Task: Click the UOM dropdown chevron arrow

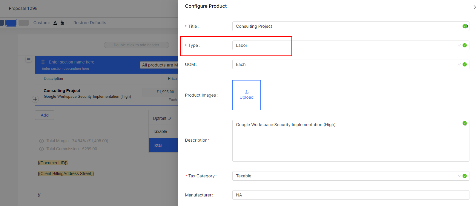Action: (459, 64)
